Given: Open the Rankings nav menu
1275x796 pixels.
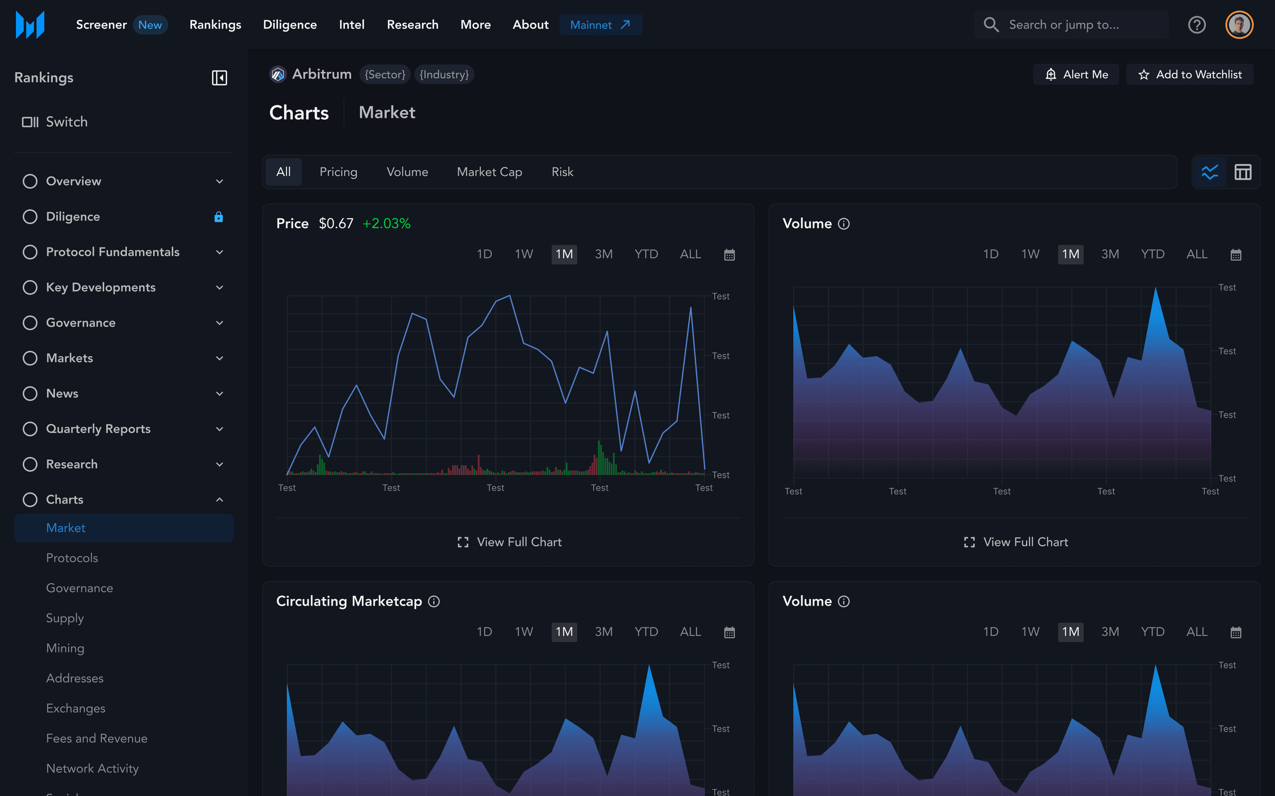Looking at the screenshot, I should click(215, 25).
